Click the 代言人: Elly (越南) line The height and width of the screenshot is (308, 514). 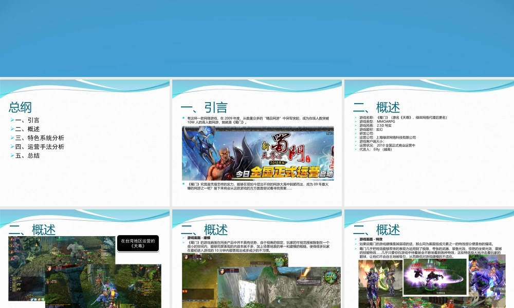click(375, 149)
